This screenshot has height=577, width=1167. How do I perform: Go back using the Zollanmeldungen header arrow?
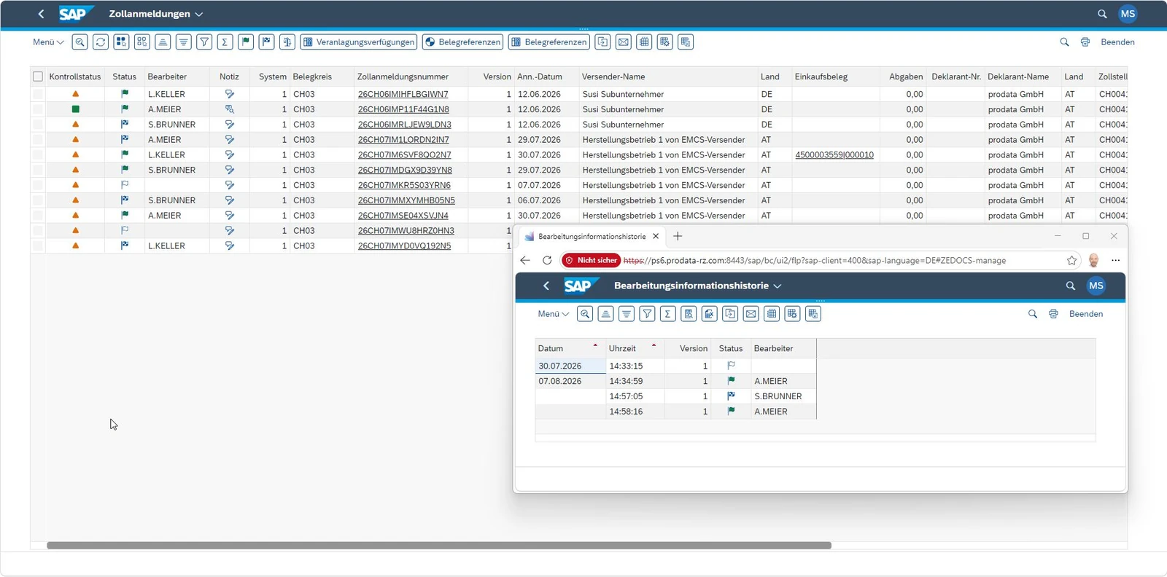coord(41,14)
